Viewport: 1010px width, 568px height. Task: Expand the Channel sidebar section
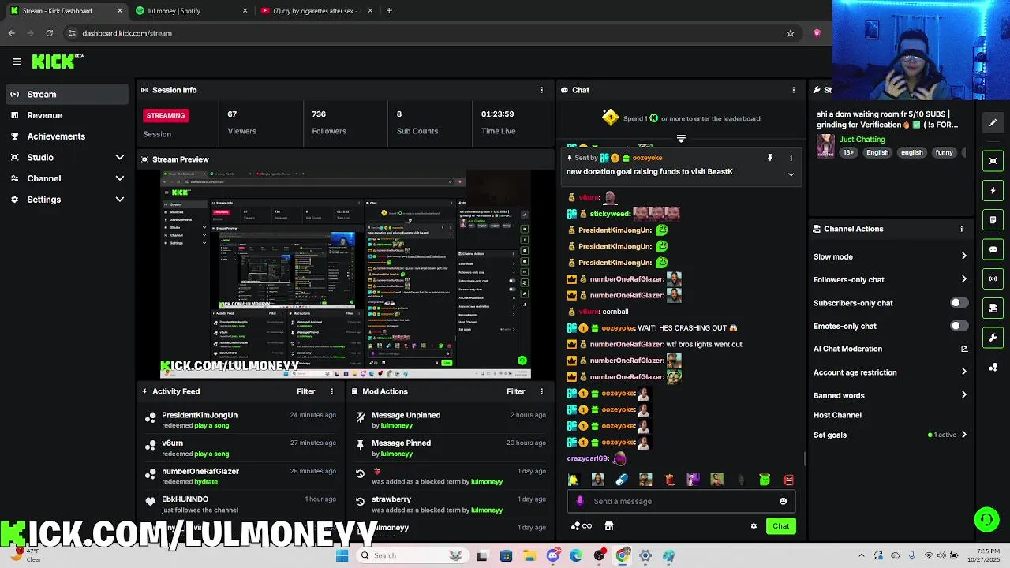coord(119,178)
